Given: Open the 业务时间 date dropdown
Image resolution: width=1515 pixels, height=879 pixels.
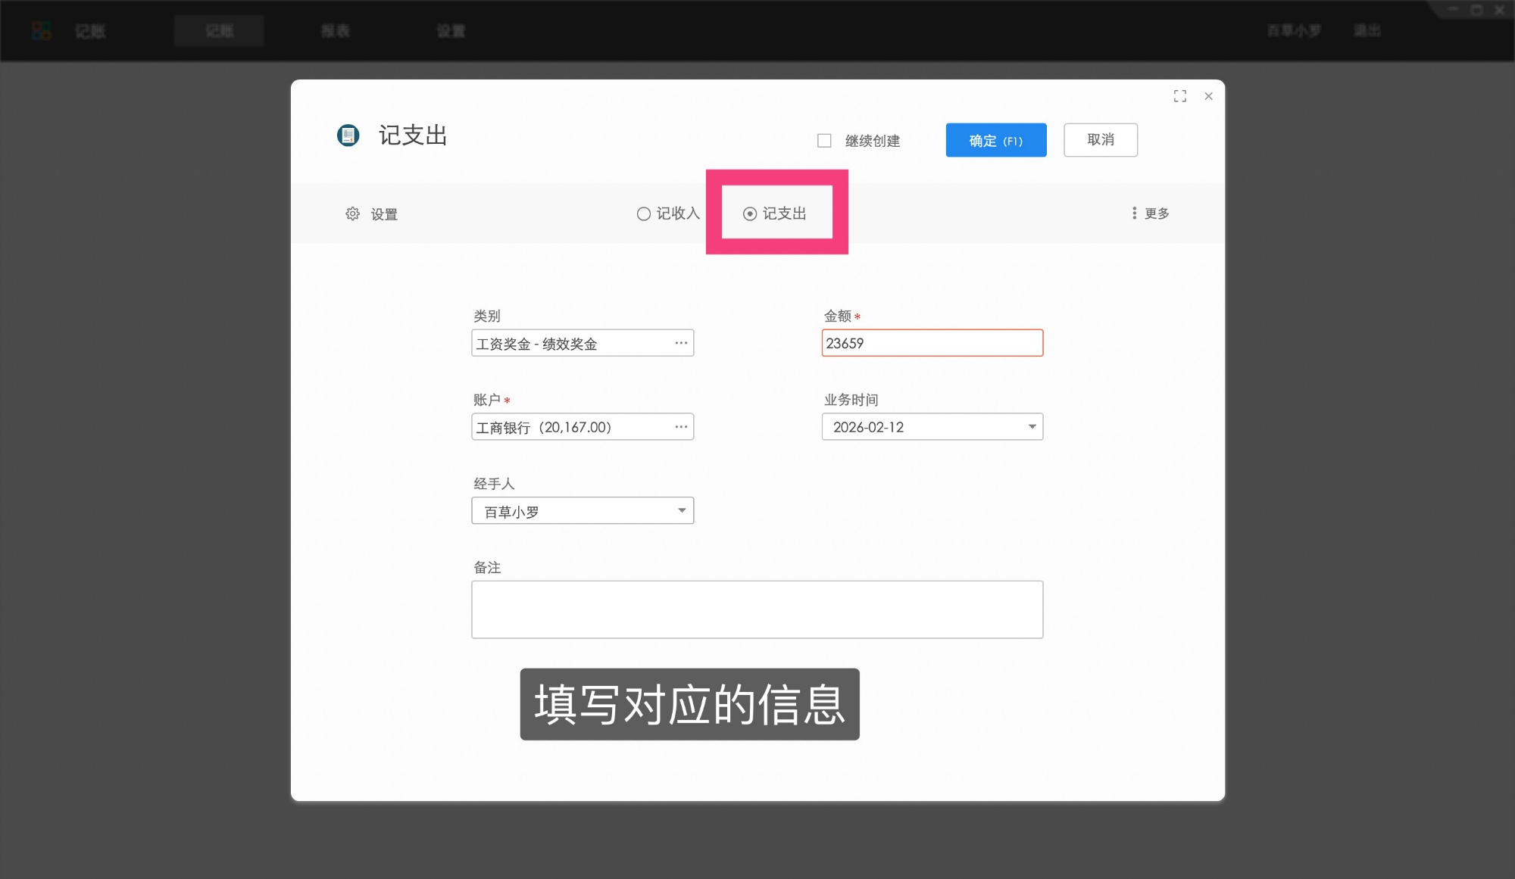Looking at the screenshot, I should pos(1031,427).
